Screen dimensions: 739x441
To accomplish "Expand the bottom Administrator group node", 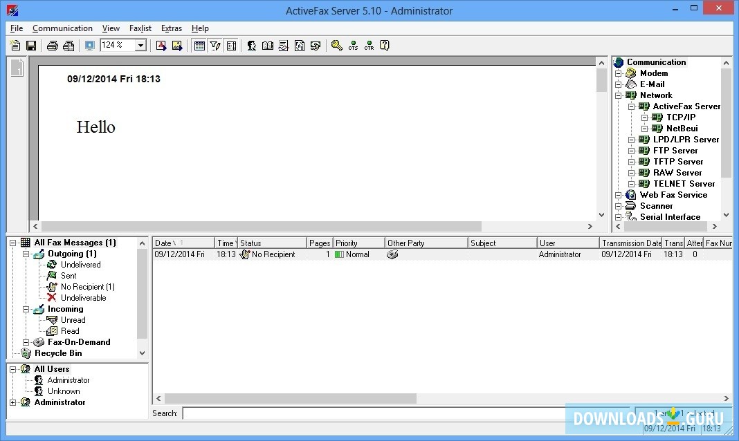I will tap(12, 402).
